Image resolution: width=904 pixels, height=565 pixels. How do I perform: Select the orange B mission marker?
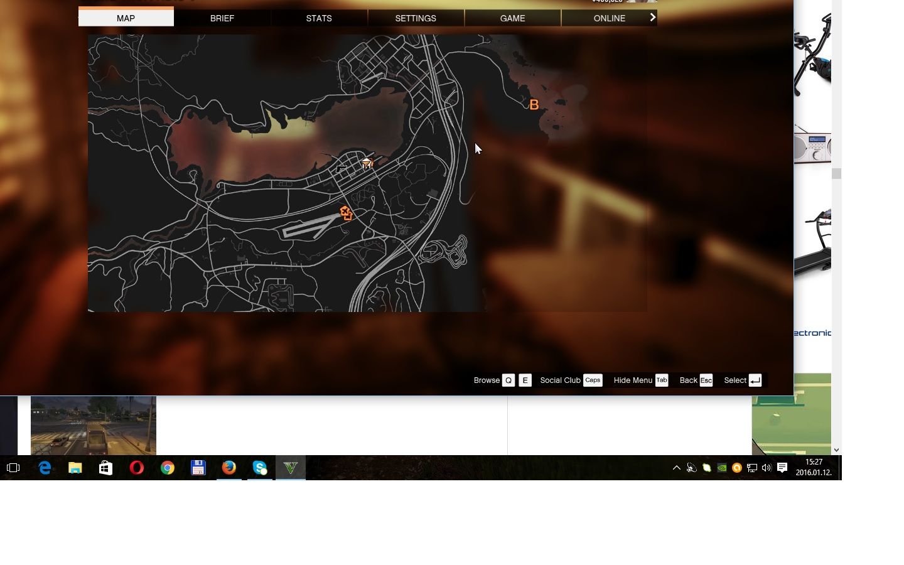534,105
